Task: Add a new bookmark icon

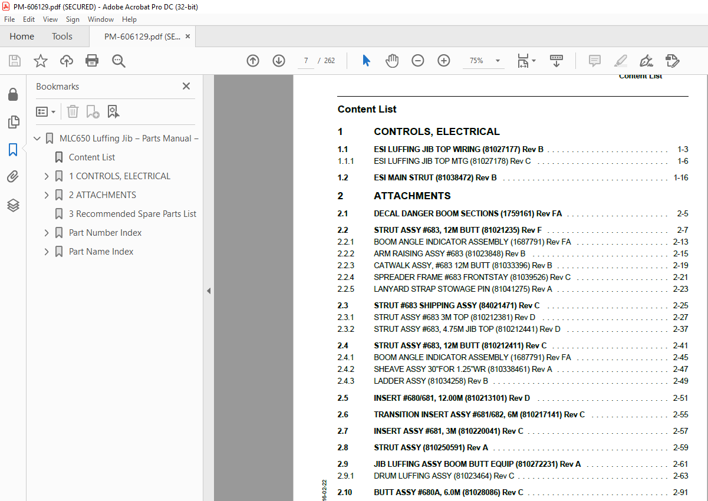Action: pos(93,111)
